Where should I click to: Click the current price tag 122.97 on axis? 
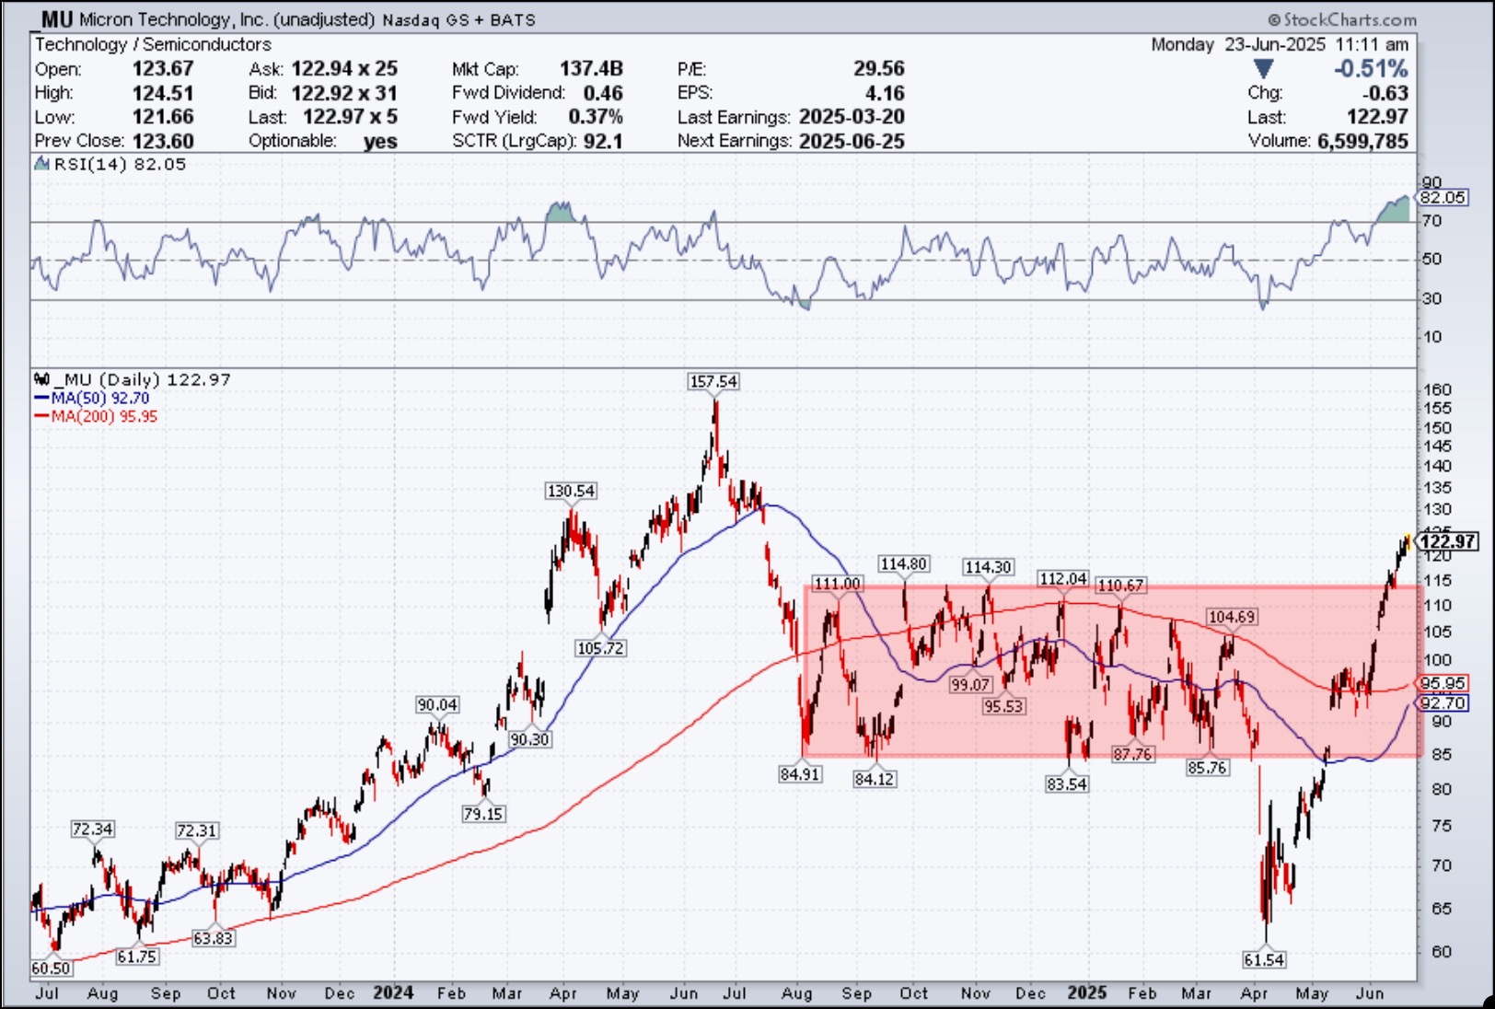pos(1448,541)
